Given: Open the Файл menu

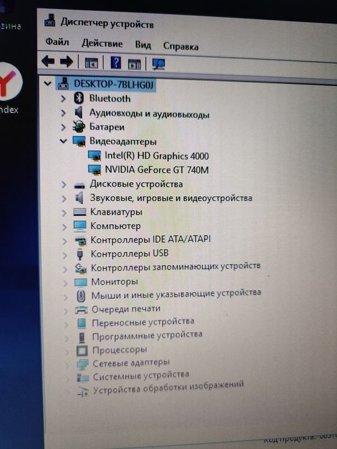Looking at the screenshot, I should coord(57,42).
